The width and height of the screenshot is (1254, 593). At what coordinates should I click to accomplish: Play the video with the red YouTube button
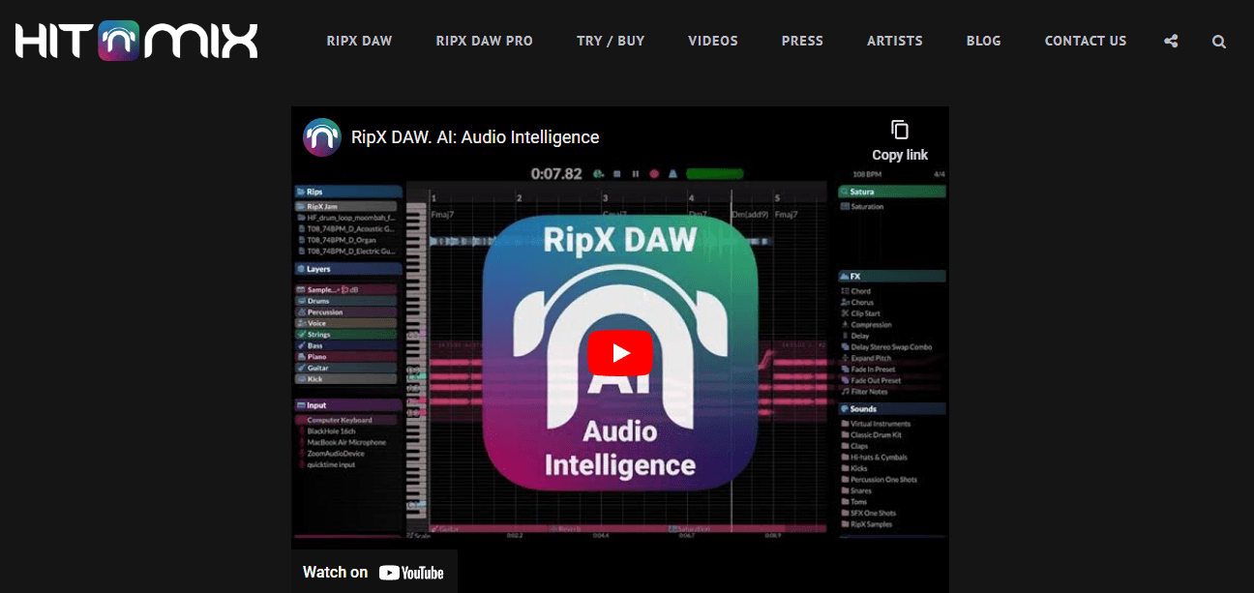tap(620, 353)
